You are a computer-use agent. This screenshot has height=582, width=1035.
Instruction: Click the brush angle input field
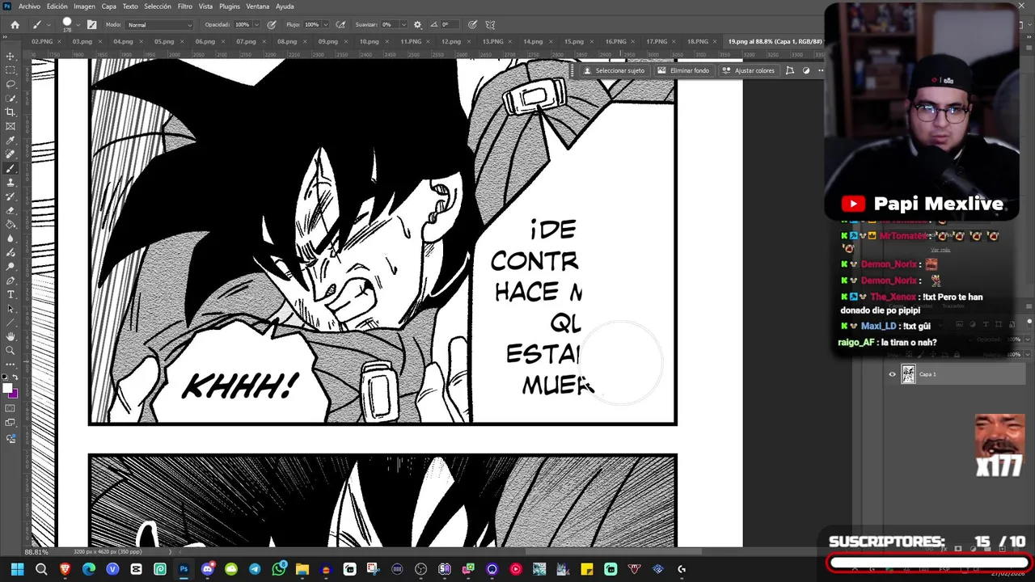coord(448,24)
